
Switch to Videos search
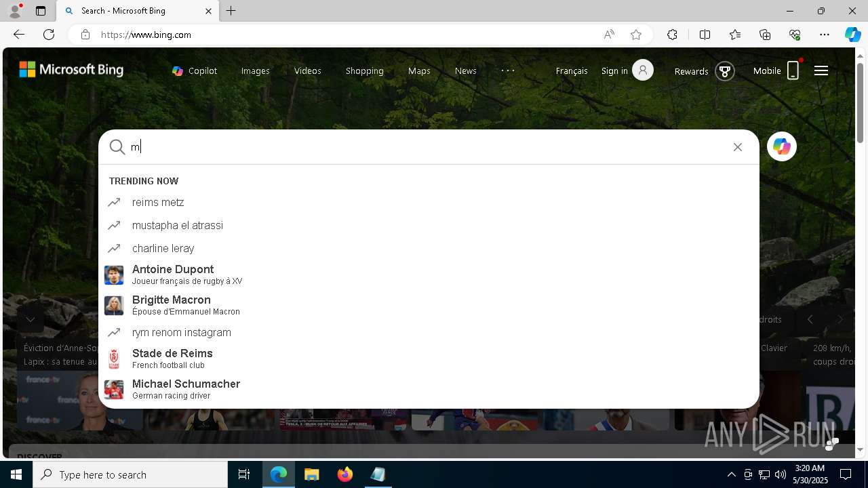click(308, 70)
